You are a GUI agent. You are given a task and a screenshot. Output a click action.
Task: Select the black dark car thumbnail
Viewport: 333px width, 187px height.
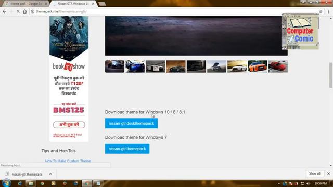[x=196, y=66]
